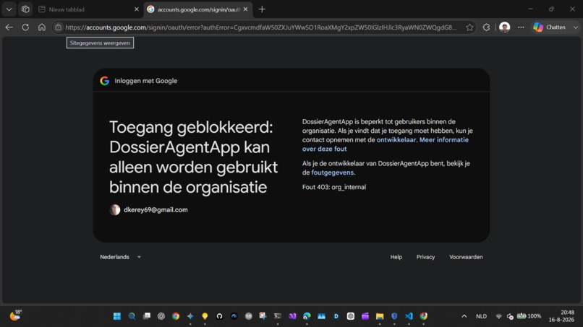
Task: Open the tab actions menu chevron
Action: [9, 9]
